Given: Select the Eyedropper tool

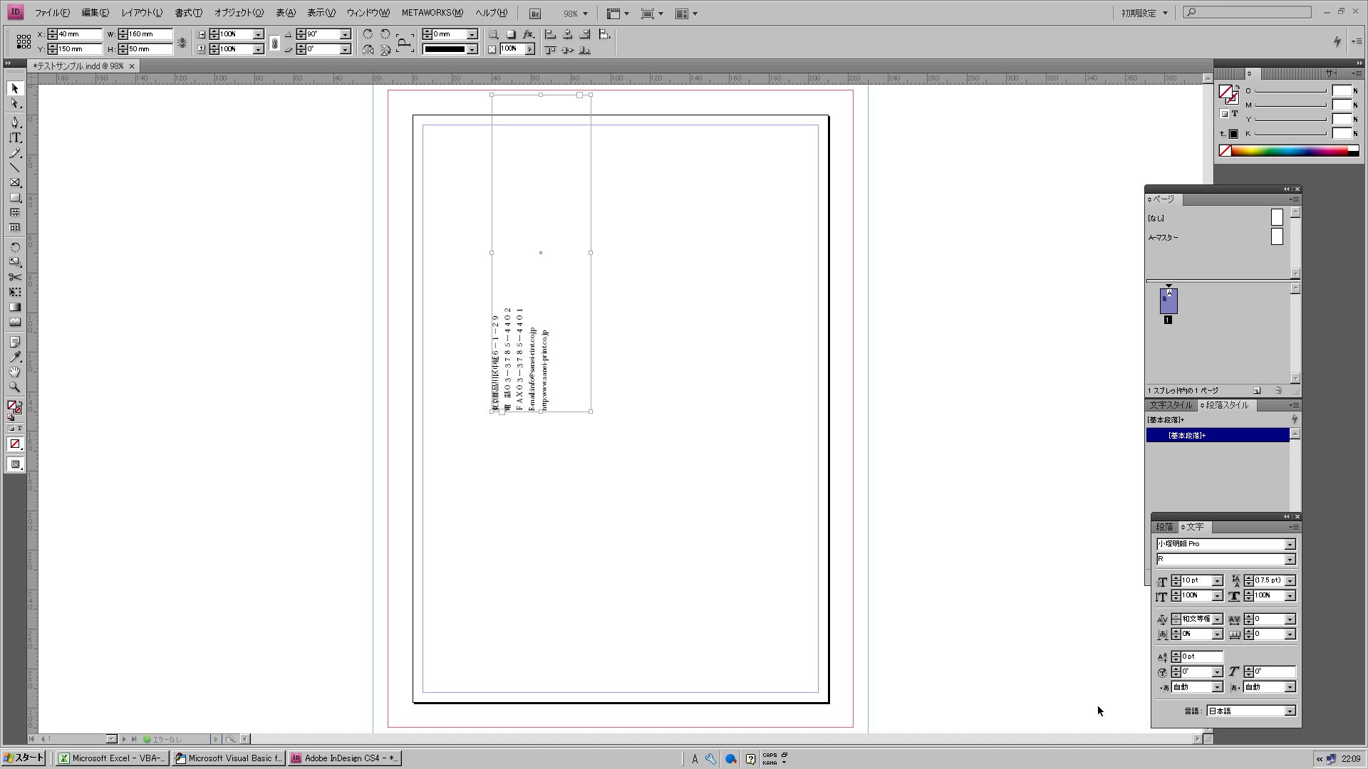Looking at the screenshot, I should (x=15, y=357).
